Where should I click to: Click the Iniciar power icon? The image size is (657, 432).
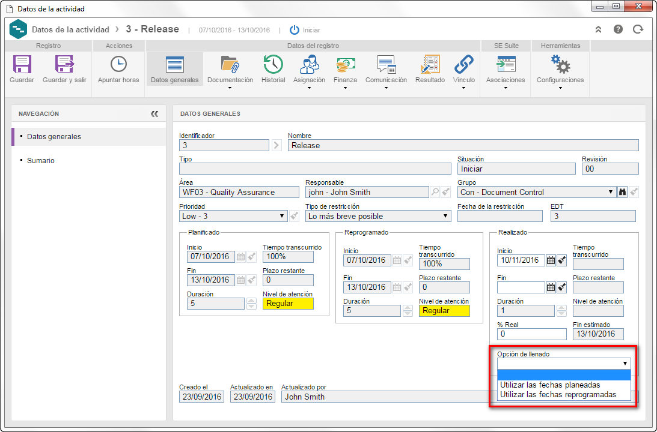tap(295, 29)
